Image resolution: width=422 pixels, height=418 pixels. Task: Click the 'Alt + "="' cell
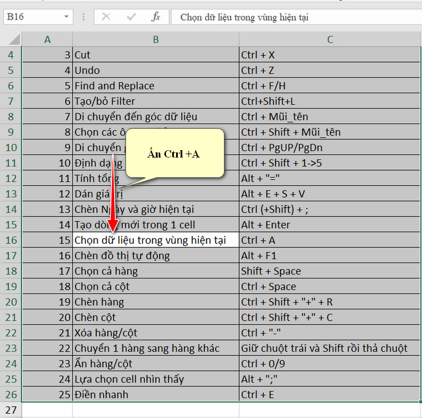pos(329,178)
